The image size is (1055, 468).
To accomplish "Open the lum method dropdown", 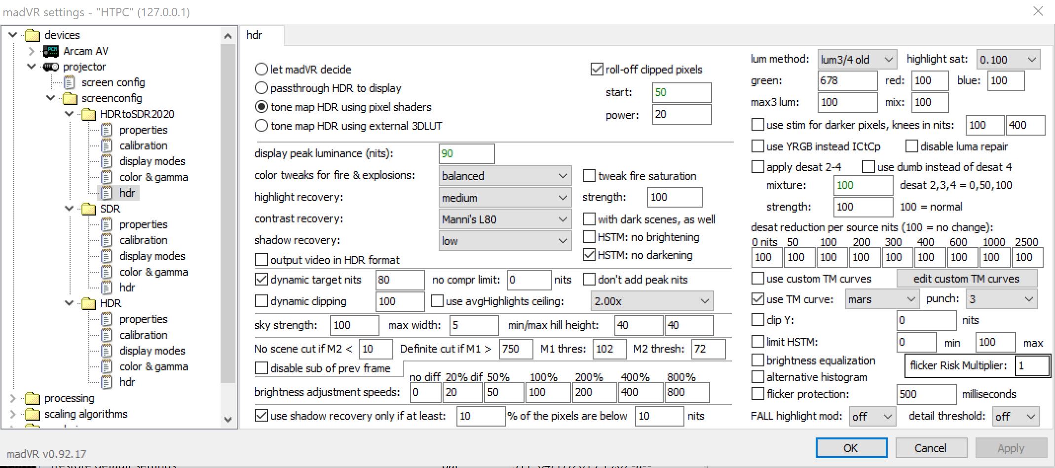I will (x=856, y=60).
